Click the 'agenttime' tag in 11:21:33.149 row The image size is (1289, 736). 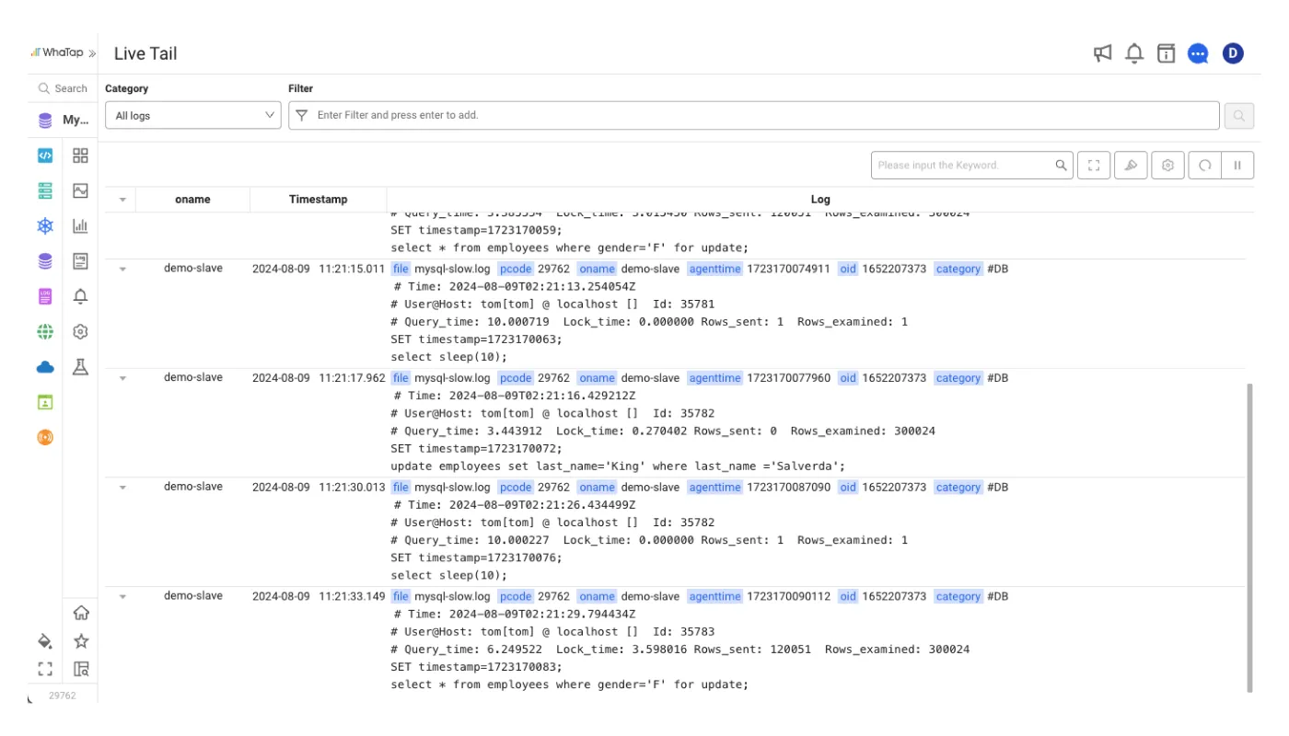pyautogui.click(x=714, y=597)
